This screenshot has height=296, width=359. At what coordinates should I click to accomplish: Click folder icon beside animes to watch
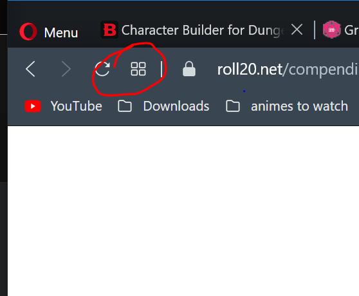233,106
